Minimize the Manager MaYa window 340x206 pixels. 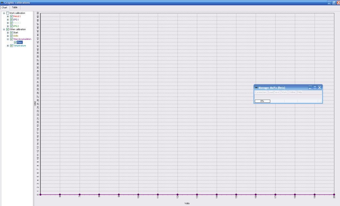[x=310, y=88]
